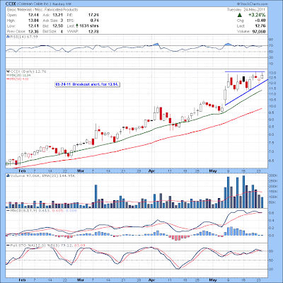Screen dimensions: 283x283
Task: Click the RSI(14) legend icon
Action: [x=8, y=37]
